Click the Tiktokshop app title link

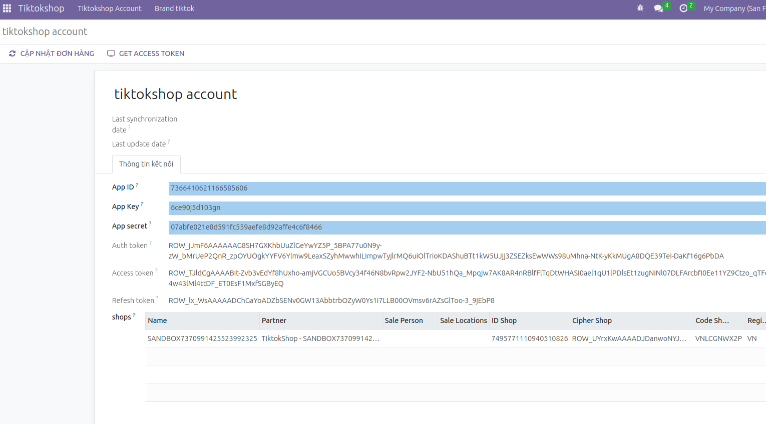pyautogui.click(x=41, y=8)
